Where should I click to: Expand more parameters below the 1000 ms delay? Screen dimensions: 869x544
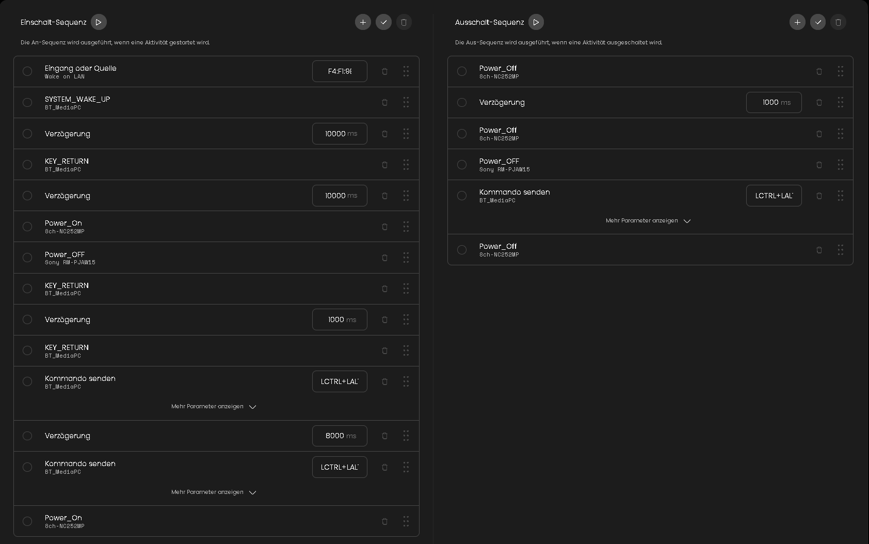(214, 407)
